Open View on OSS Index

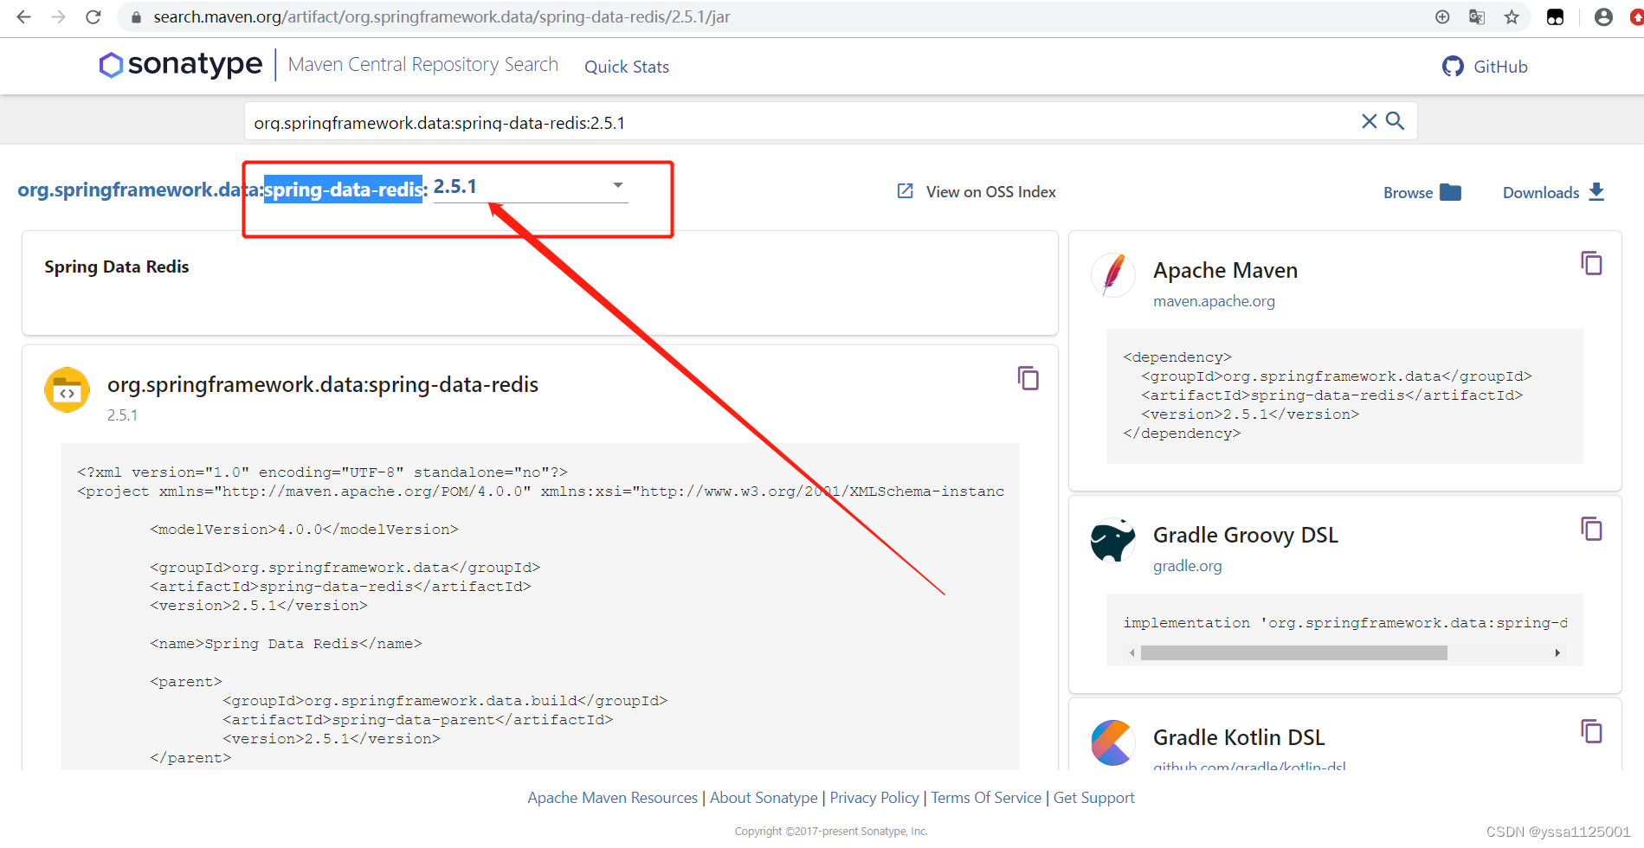coord(990,191)
